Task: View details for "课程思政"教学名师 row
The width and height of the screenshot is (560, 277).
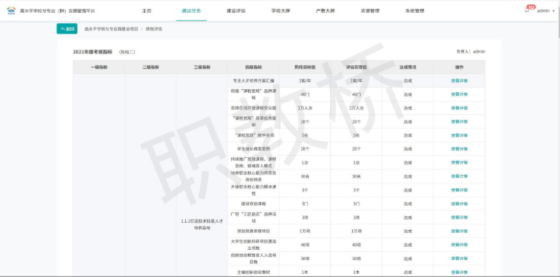Action: click(459, 135)
